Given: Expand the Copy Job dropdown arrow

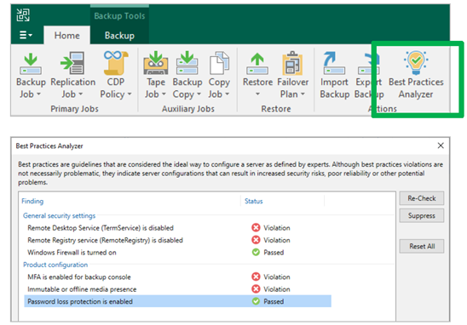Looking at the screenshot, I should (227, 94).
